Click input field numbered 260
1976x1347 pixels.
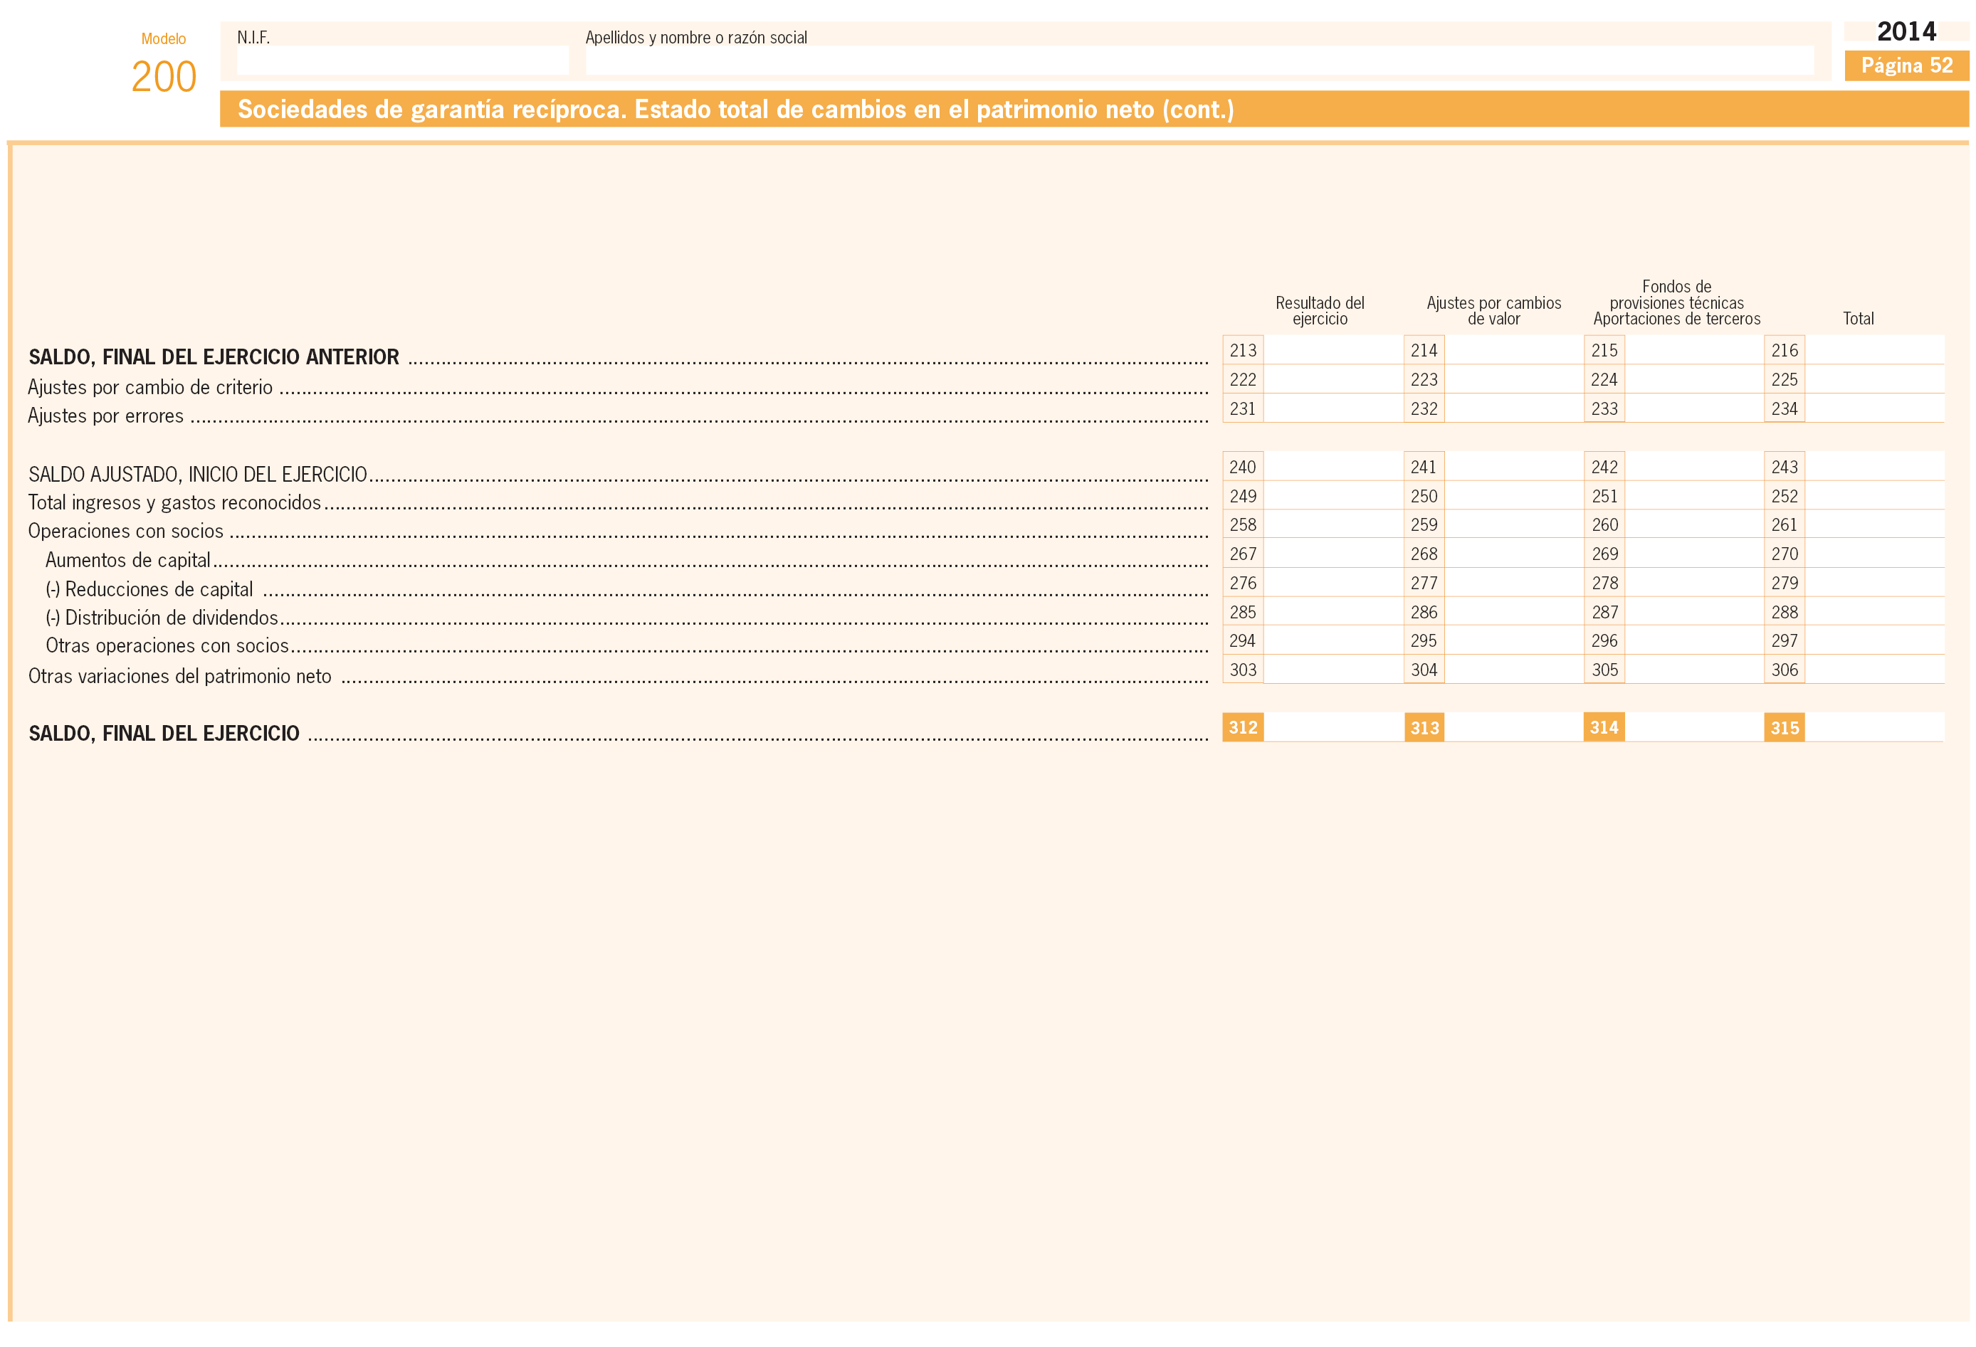[1693, 524]
